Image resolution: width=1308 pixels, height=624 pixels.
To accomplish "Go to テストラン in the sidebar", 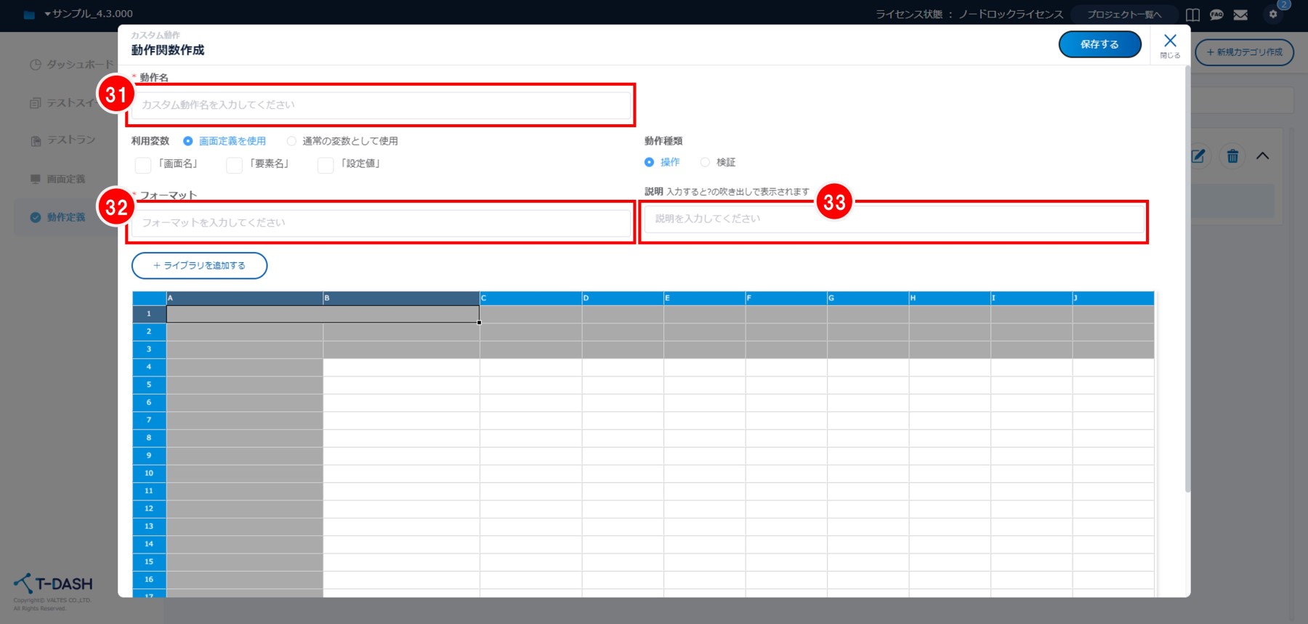I will (70, 140).
